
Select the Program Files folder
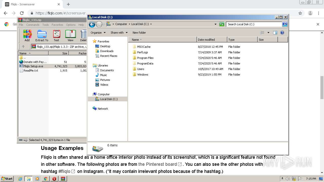tap(145, 58)
